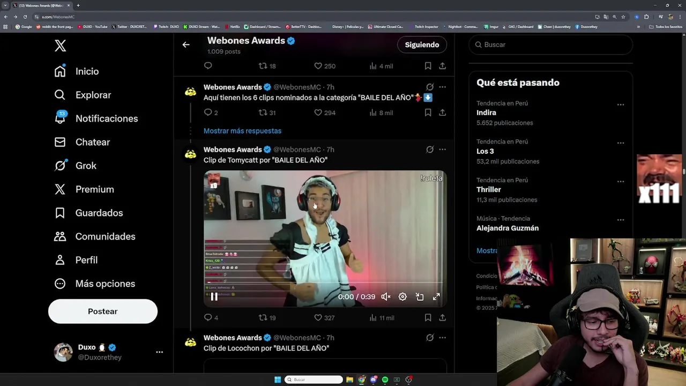The image size is (686, 386).
Task: Reply to the post with 2 replies
Action: pyautogui.click(x=211, y=113)
